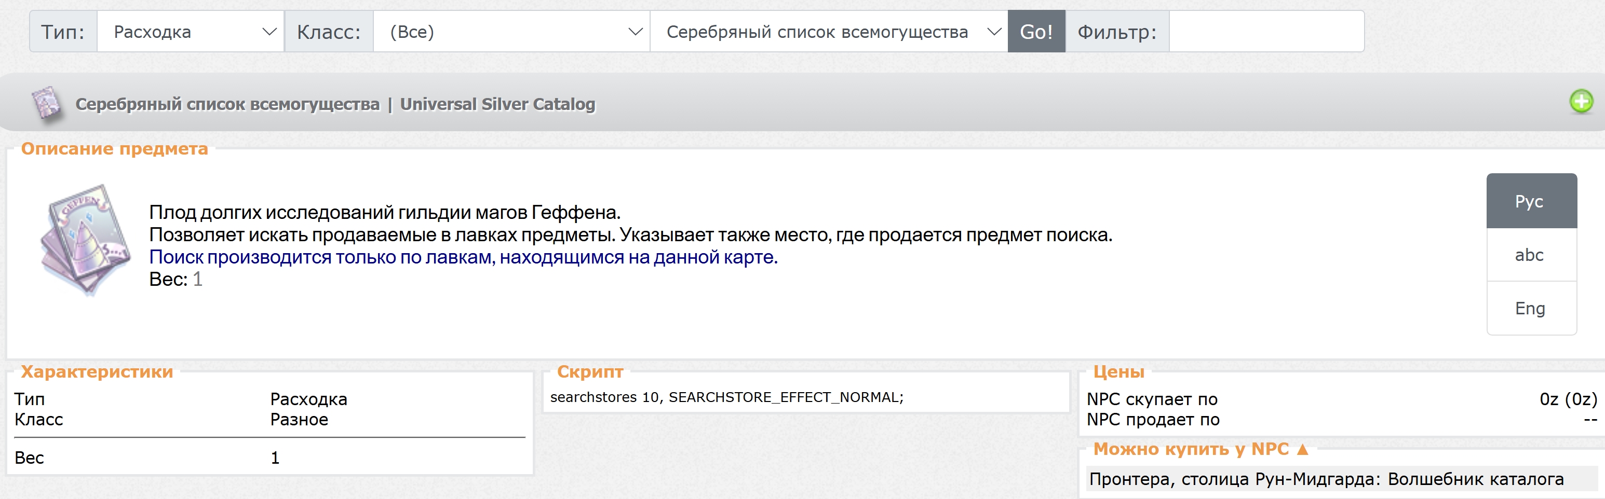The height and width of the screenshot is (499, 1605).
Task: Click the Universal Silver Catalog title text
Action: pyautogui.click(x=497, y=104)
